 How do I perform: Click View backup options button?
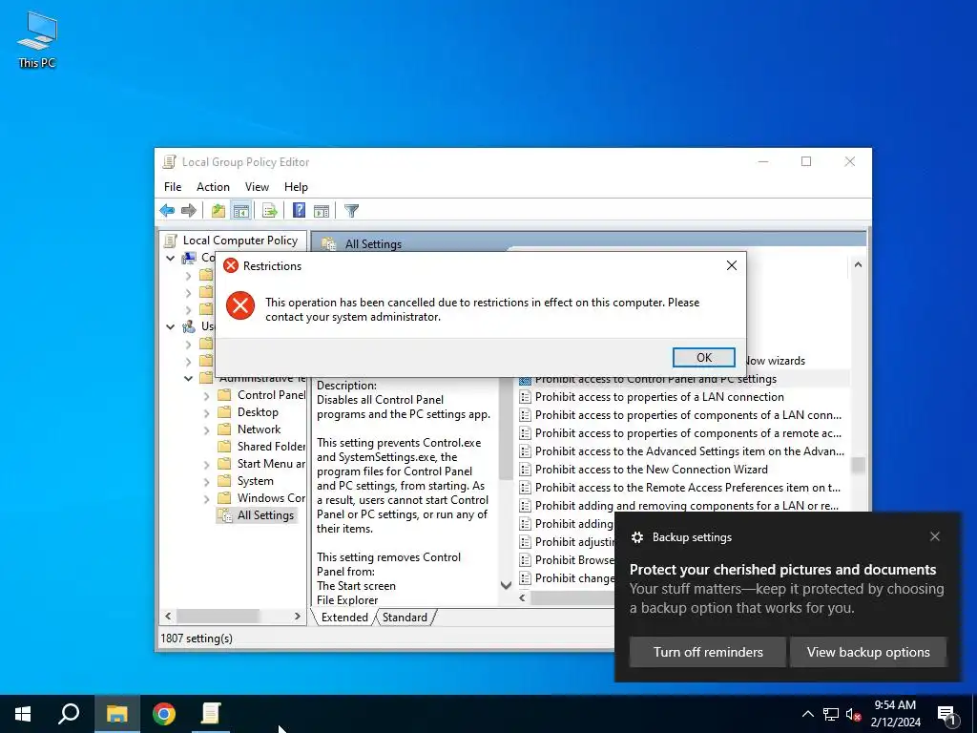pyautogui.click(x=868, y=652)
